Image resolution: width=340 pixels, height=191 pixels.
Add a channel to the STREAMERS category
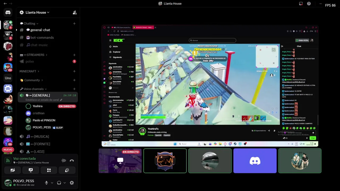tap(74, 55)
